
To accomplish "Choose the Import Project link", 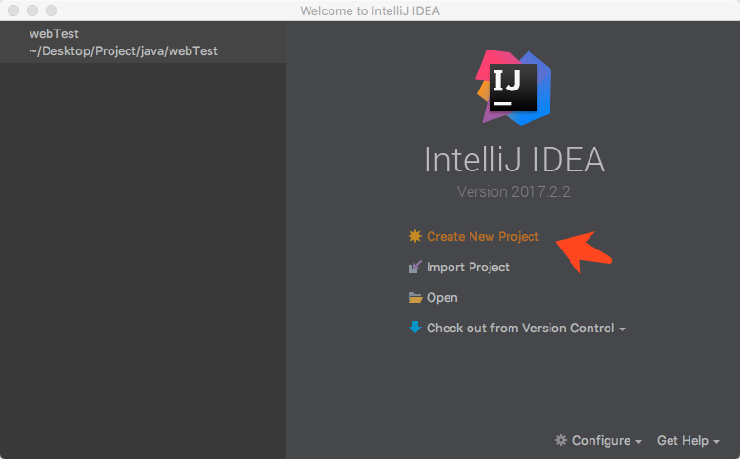I will [x=468, y=268].
